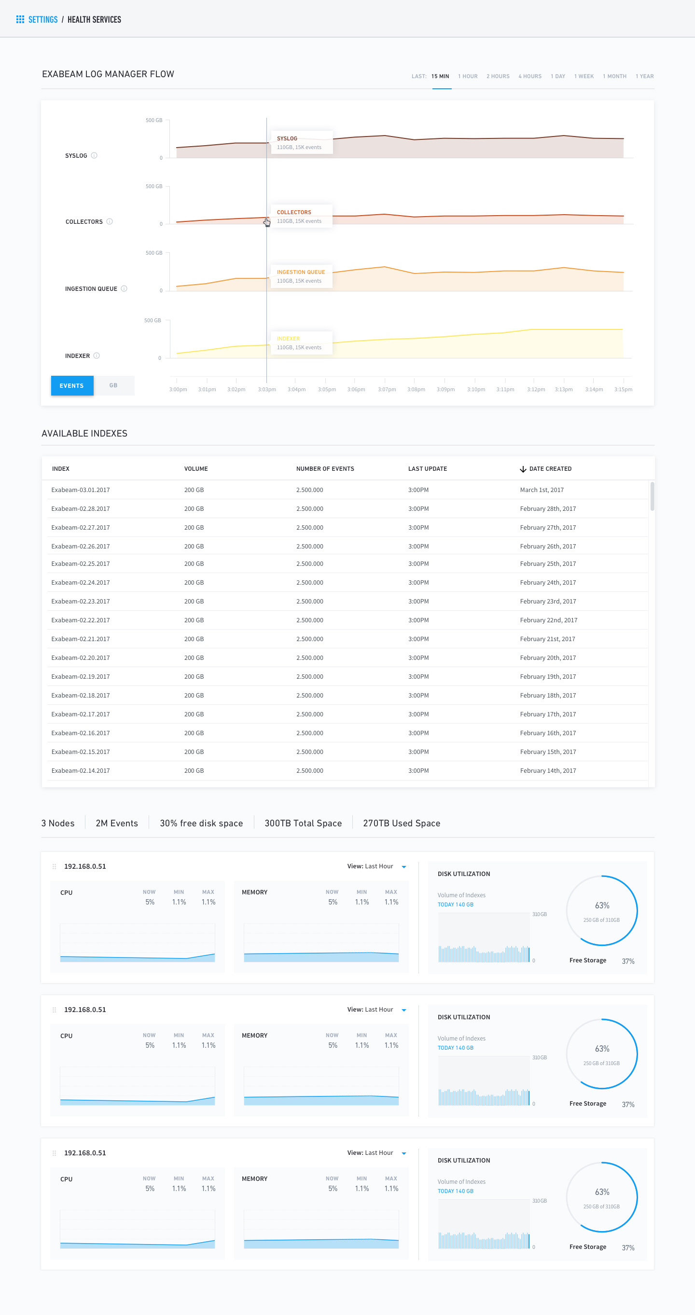Click the Syslog chart tooltip
This screenshot has height=1315, width=695.
tap(301, 142)
